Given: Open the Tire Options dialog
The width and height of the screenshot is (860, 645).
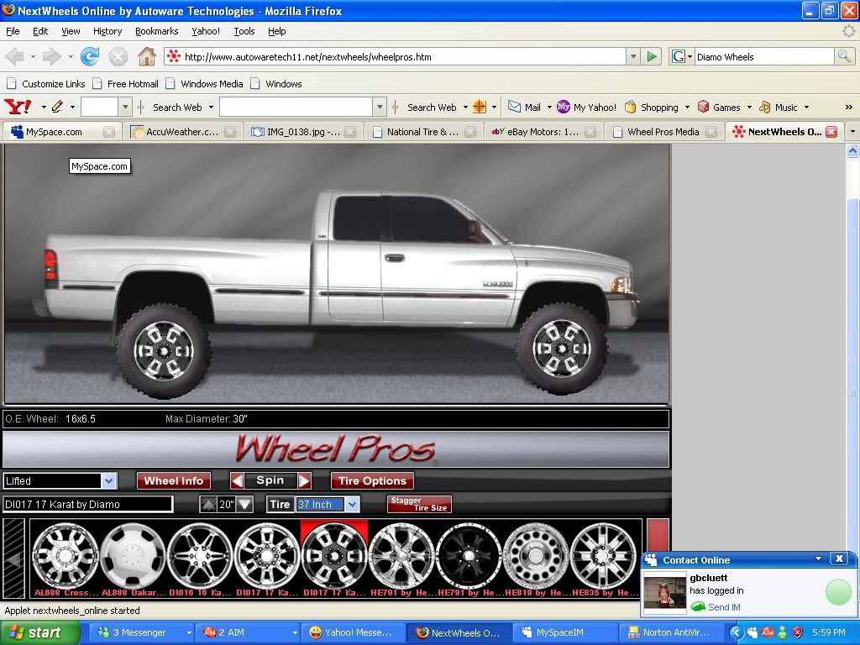Looking at the screenshot, I should pos(372,480).
